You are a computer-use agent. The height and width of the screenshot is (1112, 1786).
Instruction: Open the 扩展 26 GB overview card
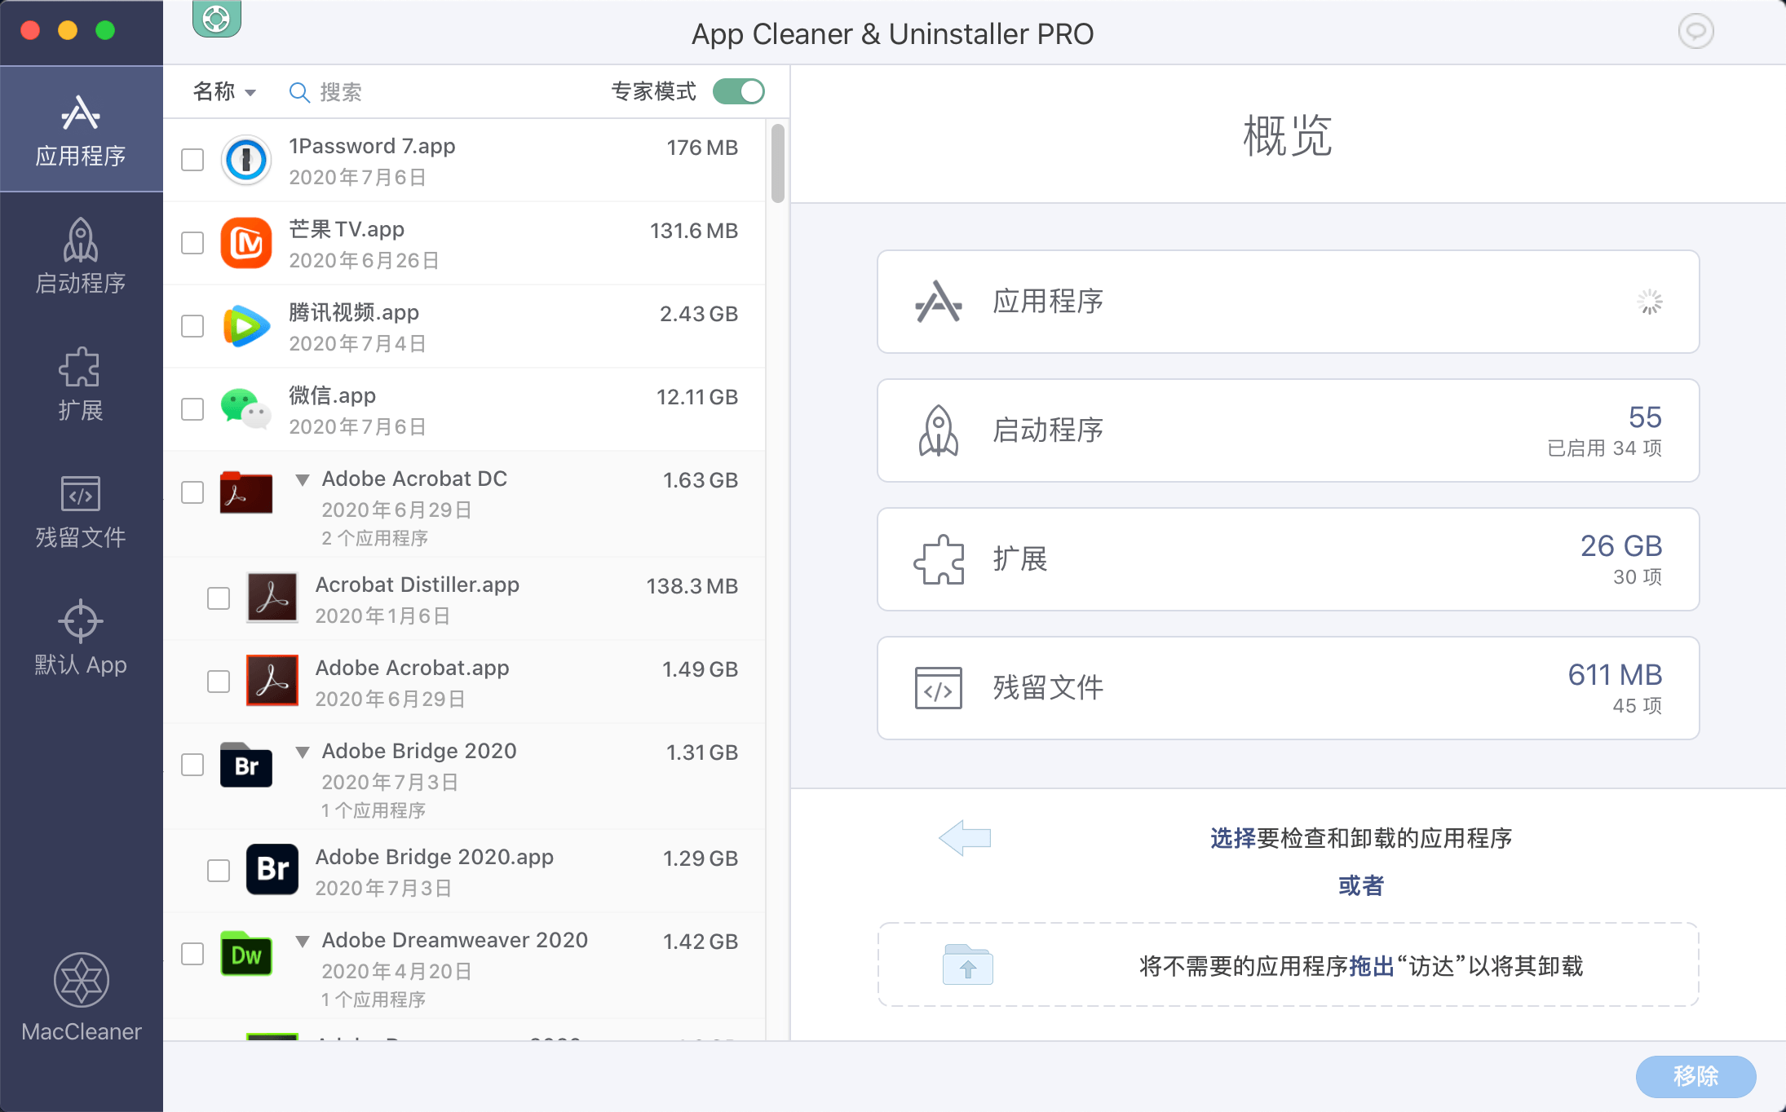[1288, 559]
